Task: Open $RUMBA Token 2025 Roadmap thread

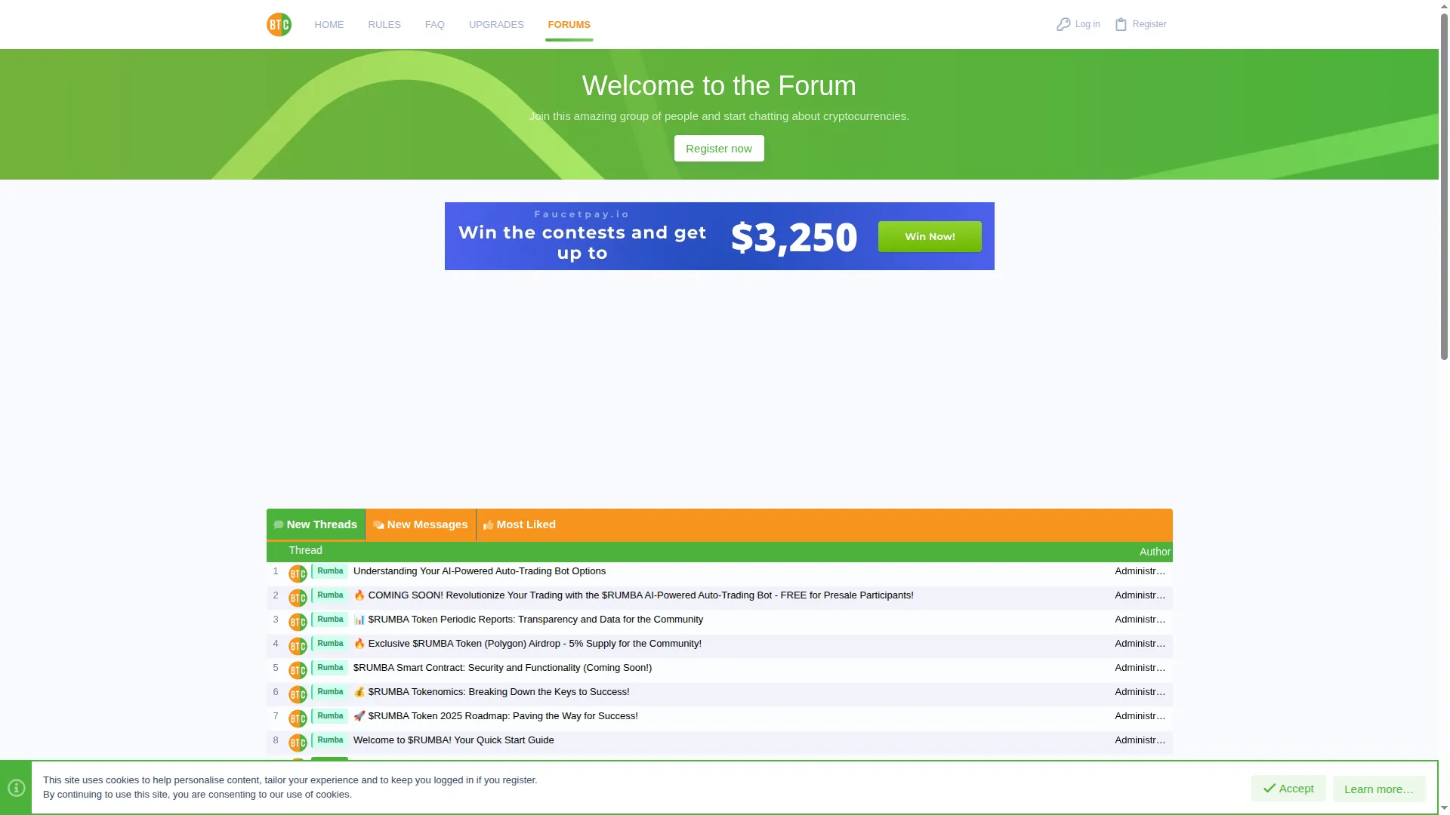Action: (x=495, y=716)
